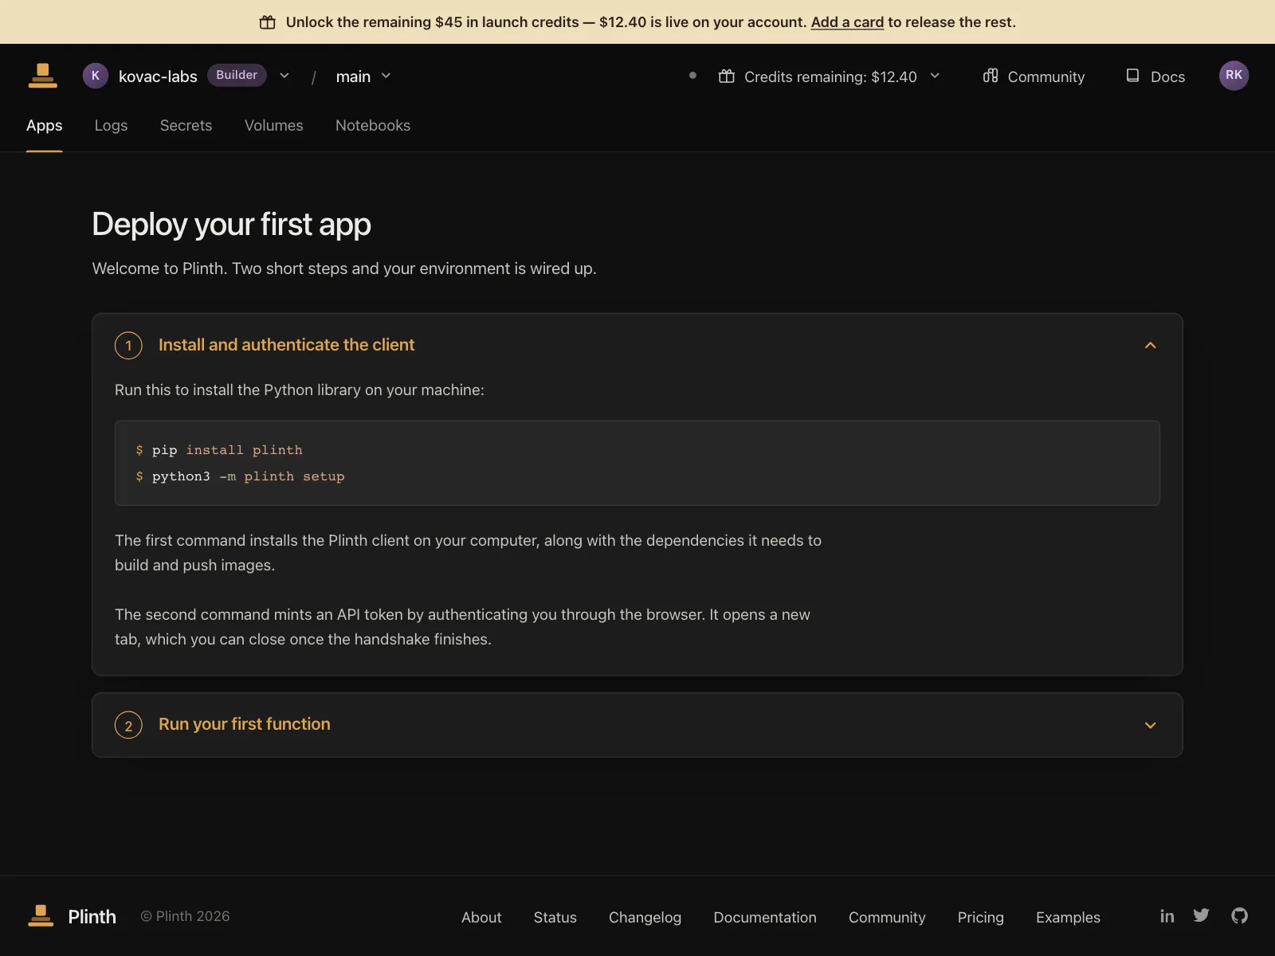Open the Status footer link
The height and width of the screenshot is (956, 1275).
click(555, 917)
